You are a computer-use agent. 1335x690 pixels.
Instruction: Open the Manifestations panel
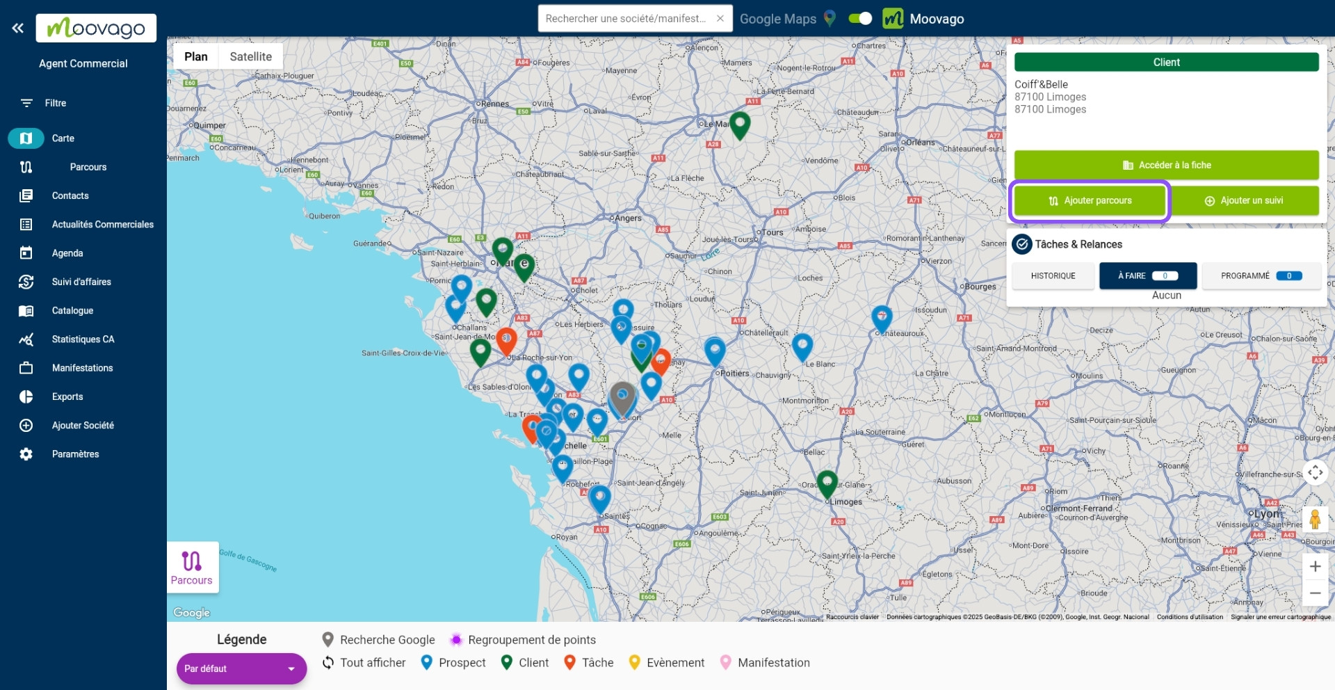[x=83, y=367]
